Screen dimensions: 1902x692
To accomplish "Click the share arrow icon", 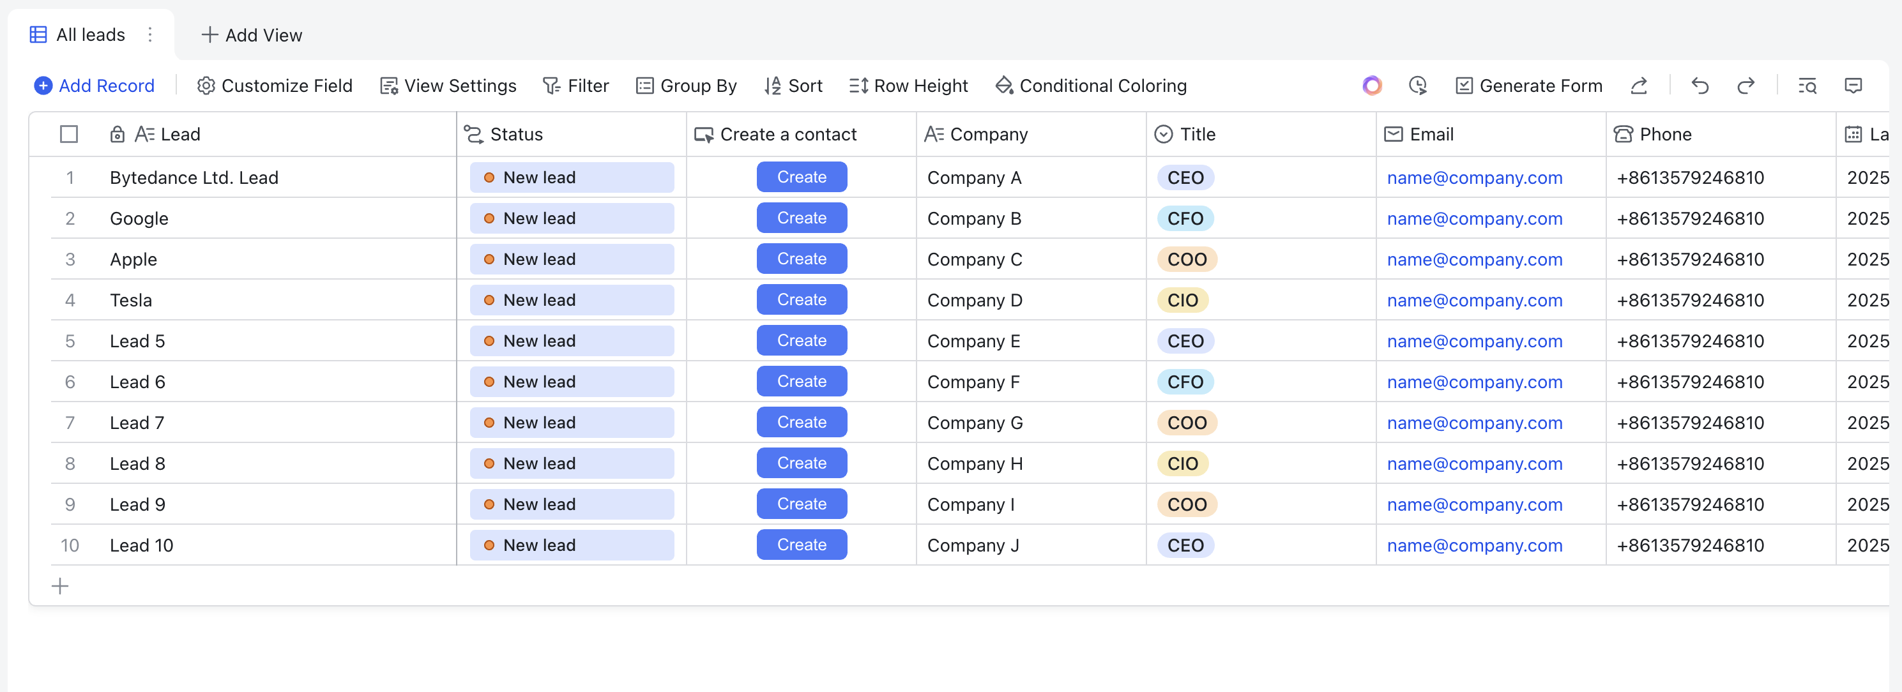I will (x=1638, y=86).
